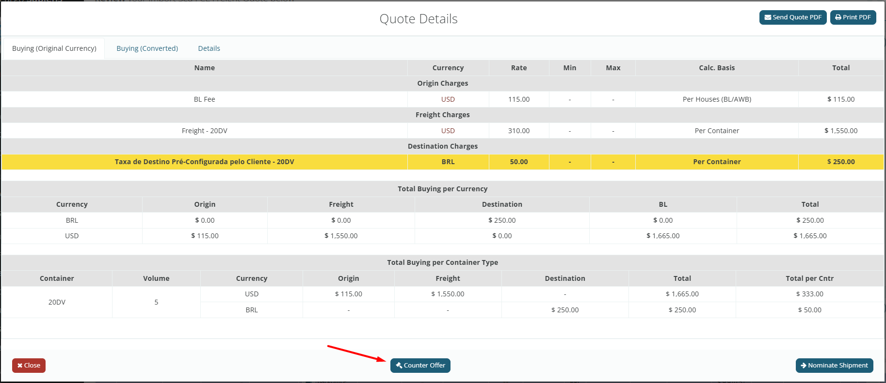
Task: Click the BL Fee charge name
Action: [x=204, y=99]
